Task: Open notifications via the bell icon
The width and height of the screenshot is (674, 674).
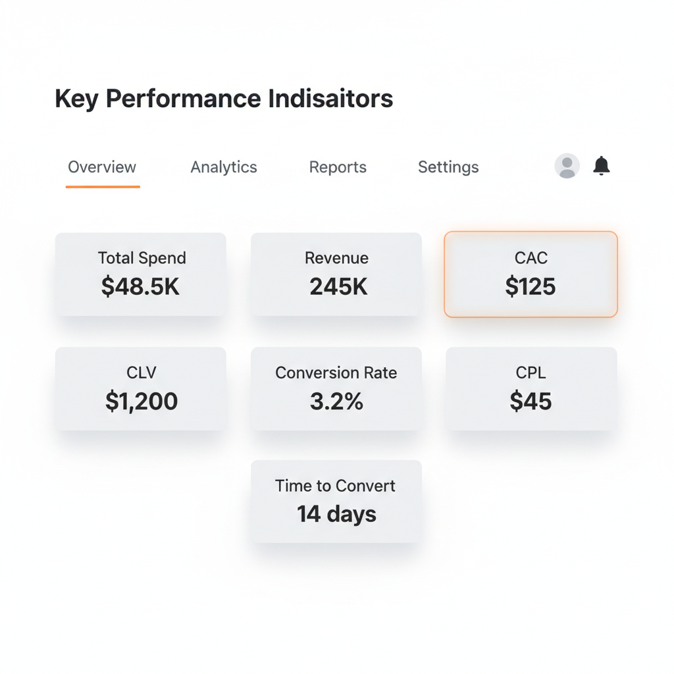Action: pos(601,166)
